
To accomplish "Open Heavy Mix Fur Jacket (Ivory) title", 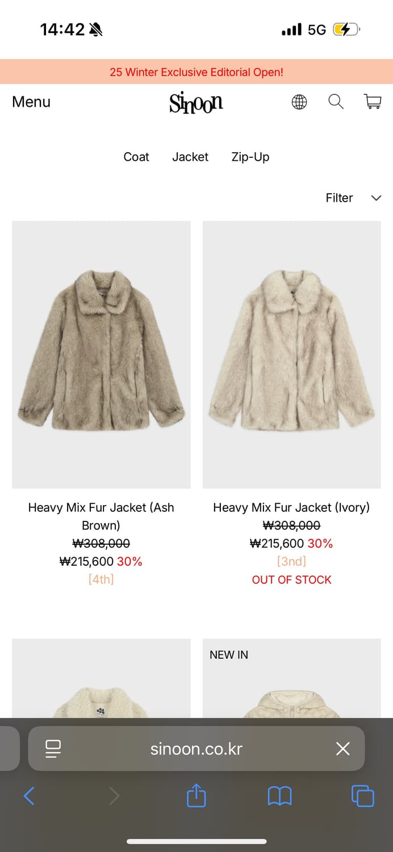I will click(291, 507).
